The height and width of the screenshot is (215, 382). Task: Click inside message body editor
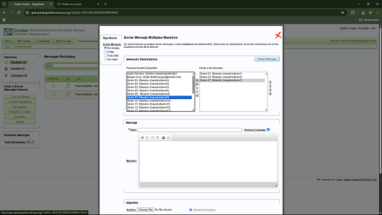tap(208, 161)
